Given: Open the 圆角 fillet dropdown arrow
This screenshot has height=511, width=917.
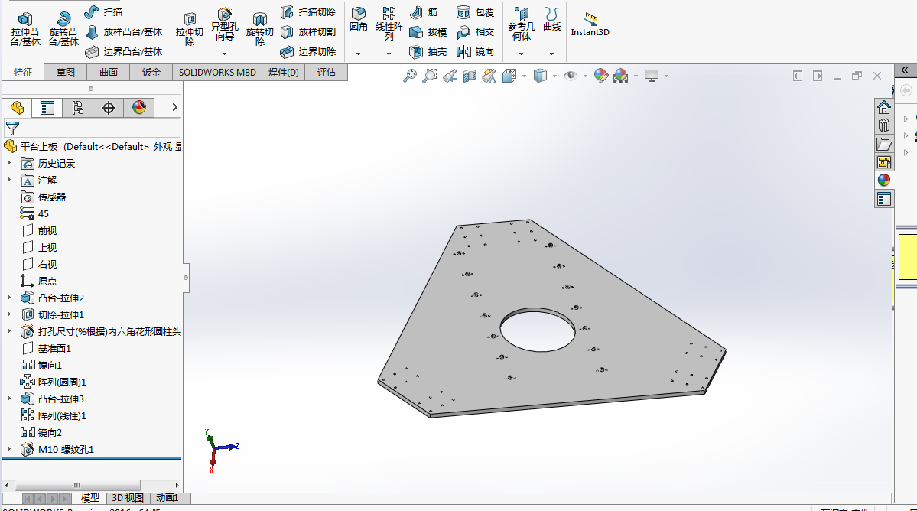Looking at the screenshot, I should (359, 54).
